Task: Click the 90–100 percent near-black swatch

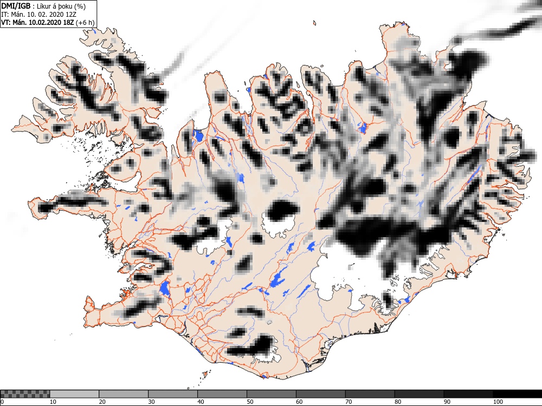Action: coord(468,394)
